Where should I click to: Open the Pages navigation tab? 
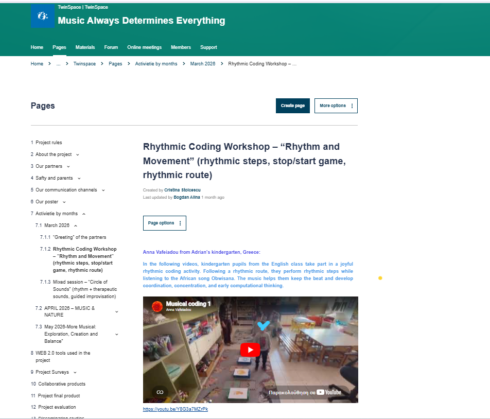click(x=59, y=47)
